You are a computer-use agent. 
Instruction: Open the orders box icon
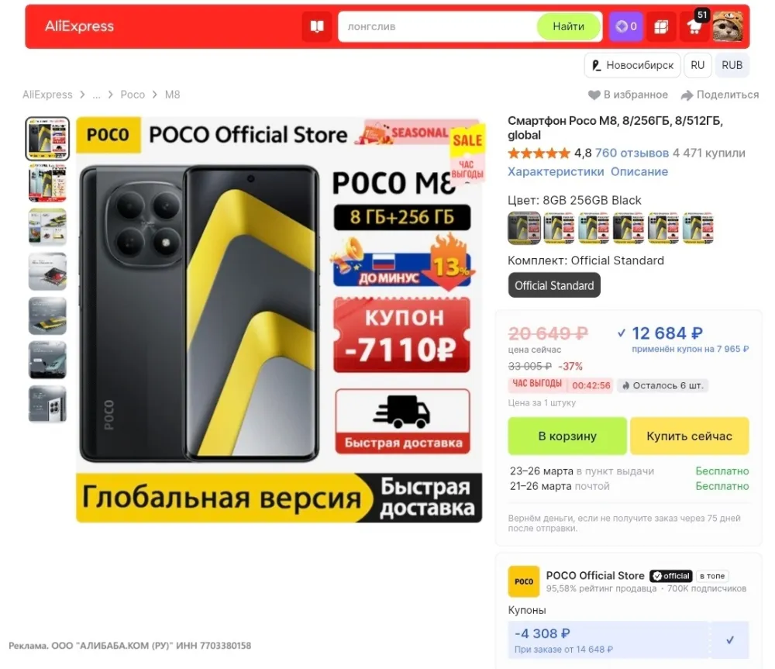coord(661,26)
